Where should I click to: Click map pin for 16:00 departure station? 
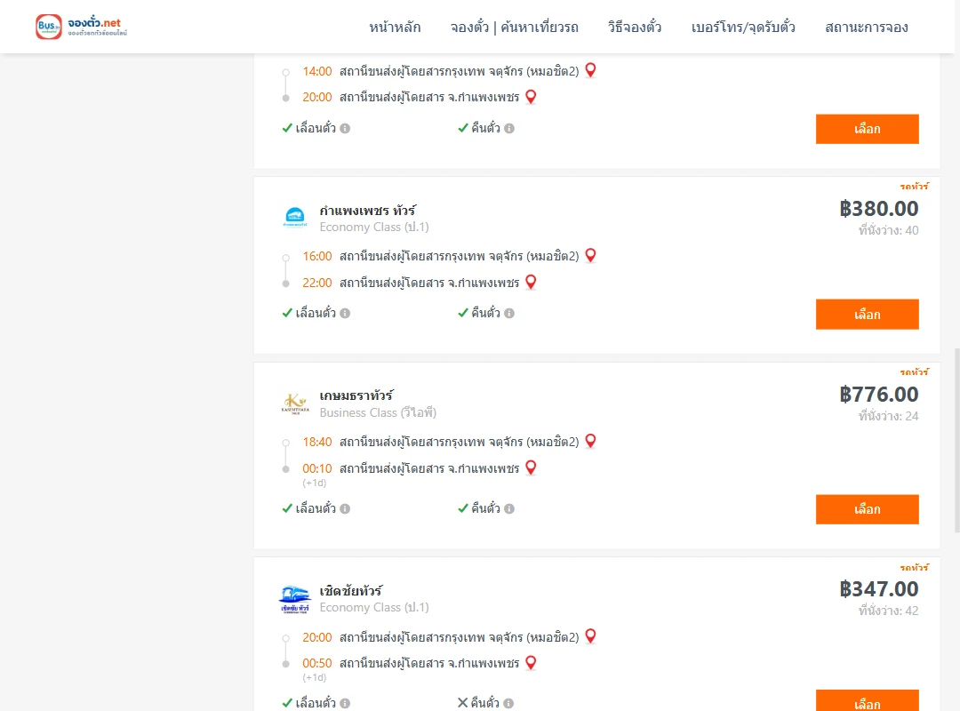coord(590,255)
